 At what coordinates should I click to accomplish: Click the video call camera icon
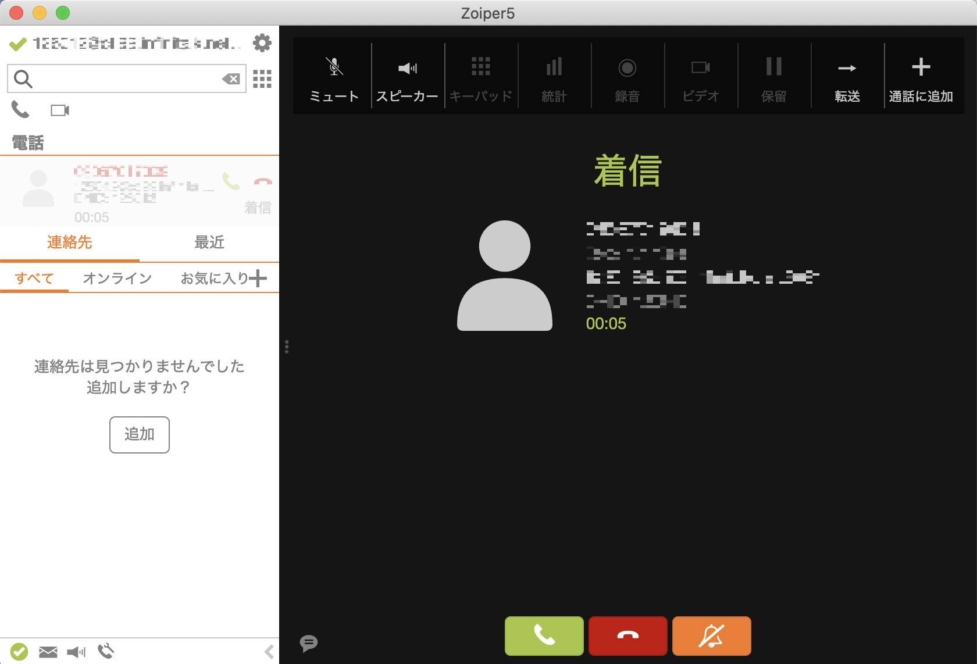[x=60, y=110]
